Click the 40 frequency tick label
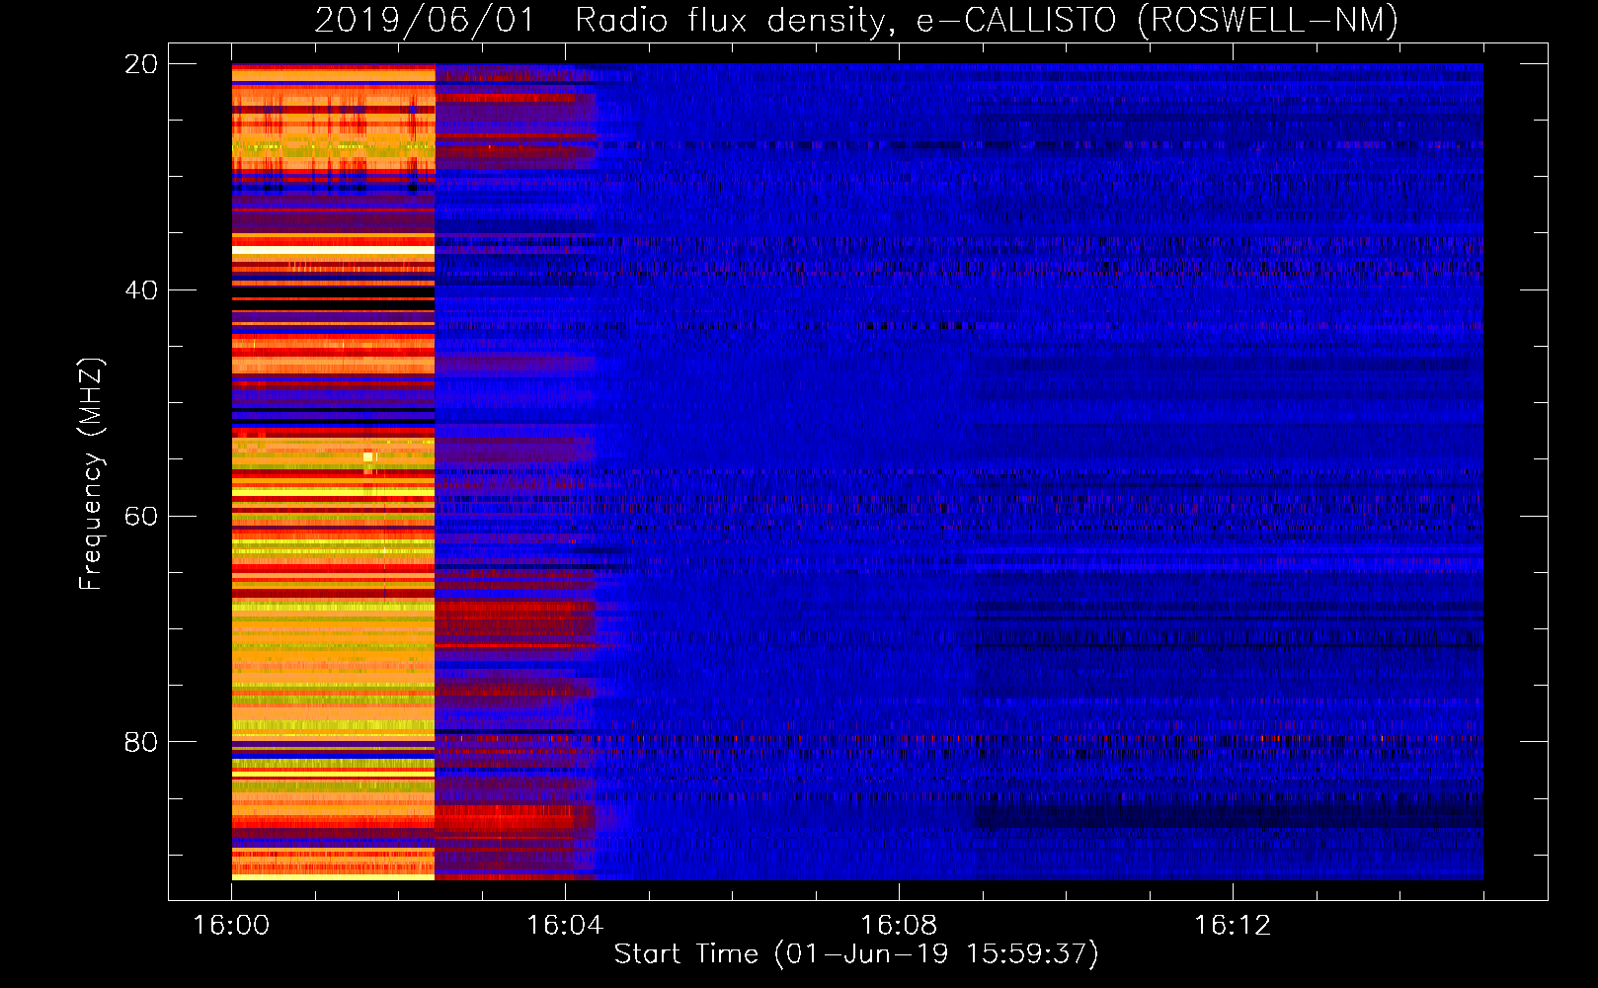 [x=141, y=290]
